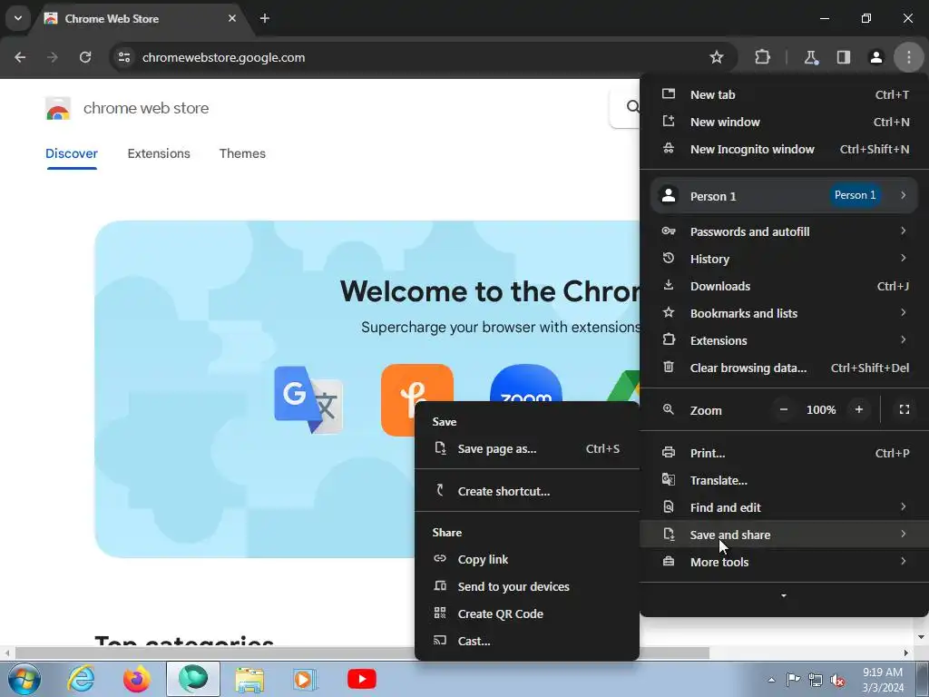Click the horizontal scrollbar thumb
This screenshot has height=697, width=929.
[x=362, y=653]
